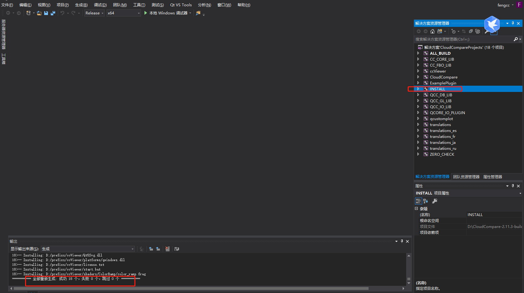The width and height of the screenshot is (524, 293).
Task: Click the Home icon in Solution Explorer
Action: click(432, 31)
